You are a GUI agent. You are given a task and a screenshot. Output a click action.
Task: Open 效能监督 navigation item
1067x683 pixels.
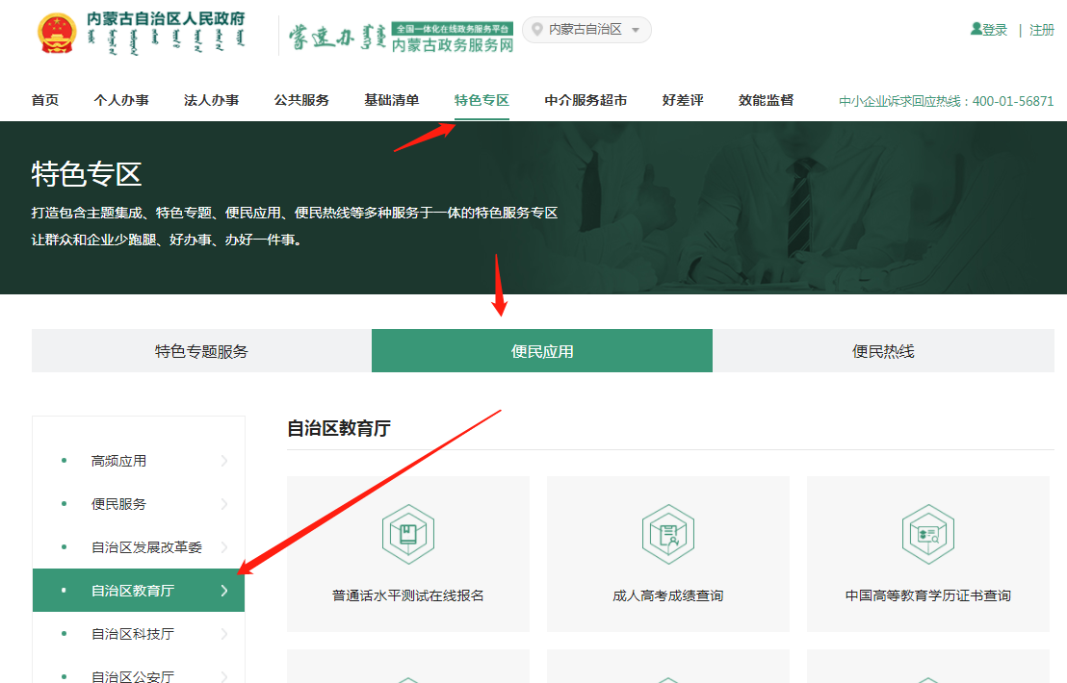[766, 100]
